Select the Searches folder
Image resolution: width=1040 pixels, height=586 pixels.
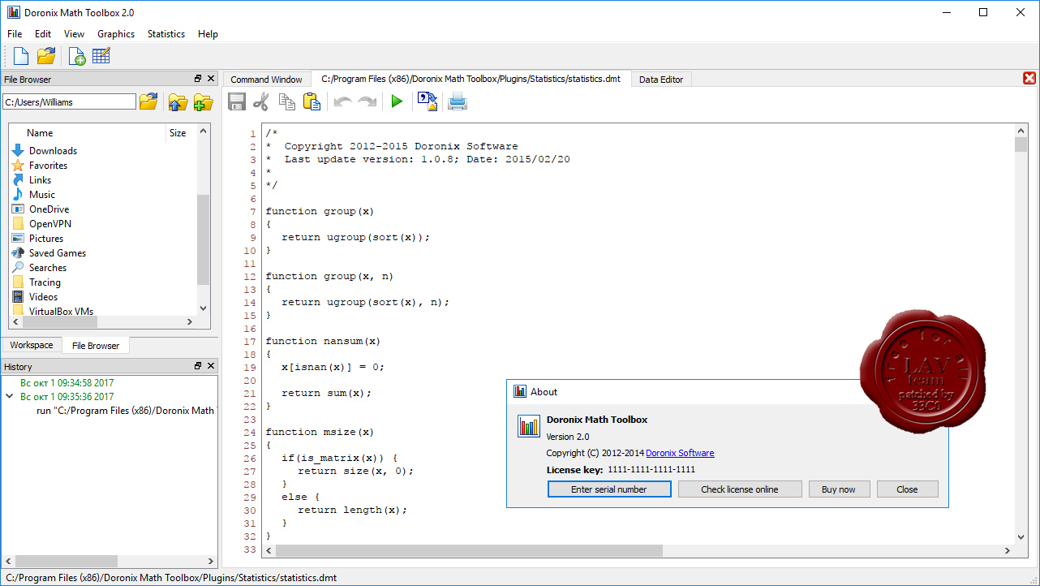tap(48, 268)
